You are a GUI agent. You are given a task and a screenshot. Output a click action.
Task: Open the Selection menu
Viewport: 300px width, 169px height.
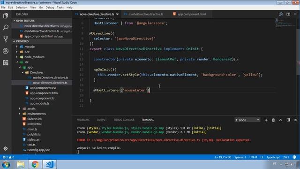point(22,8)
